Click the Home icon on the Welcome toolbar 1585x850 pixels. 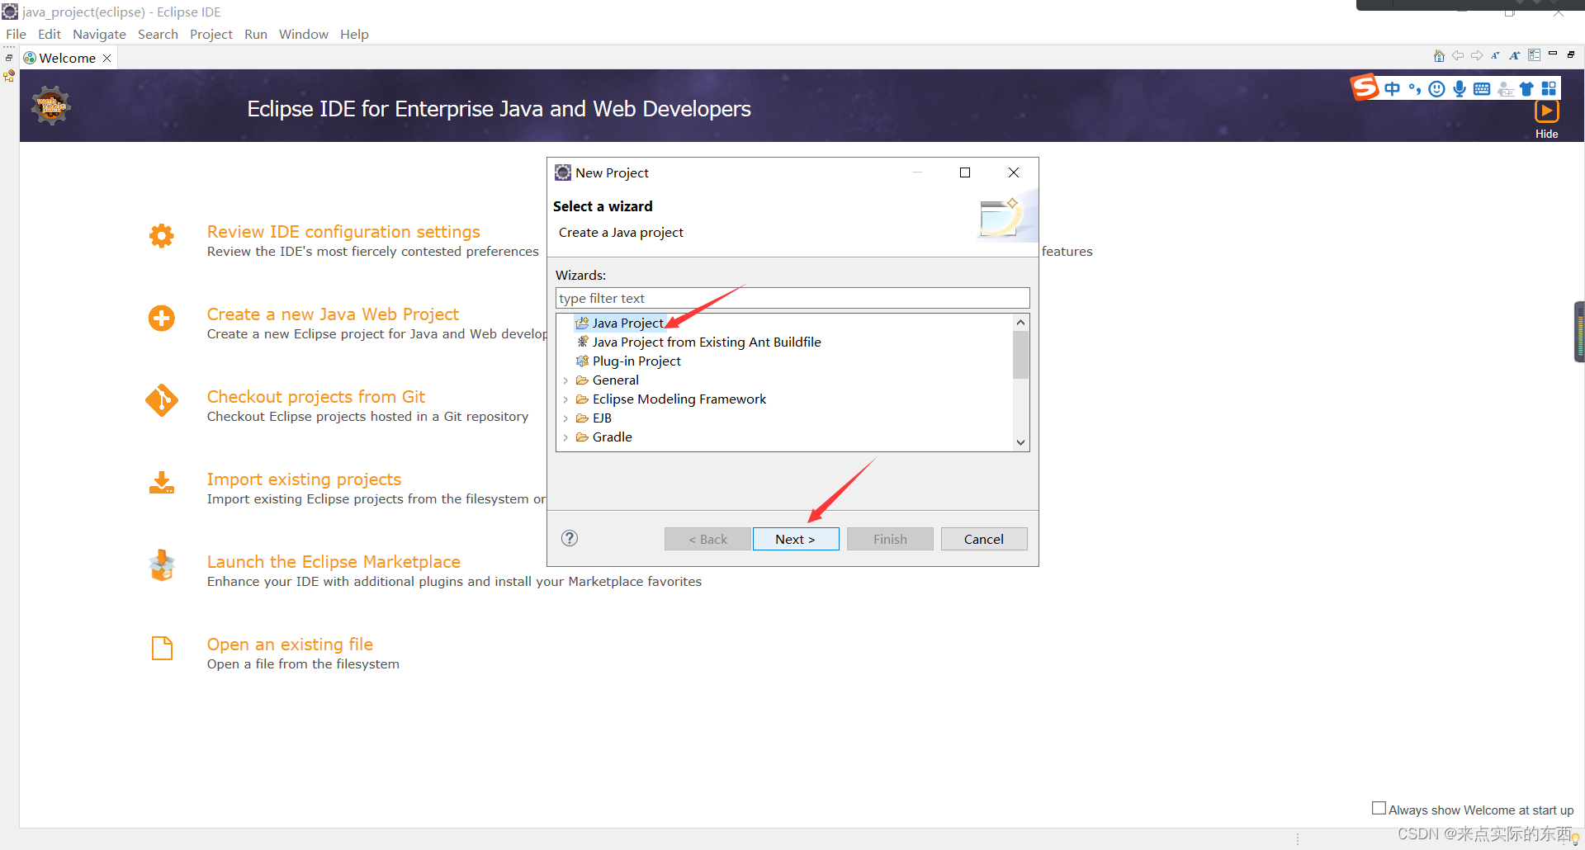(x=1440, y=55)
